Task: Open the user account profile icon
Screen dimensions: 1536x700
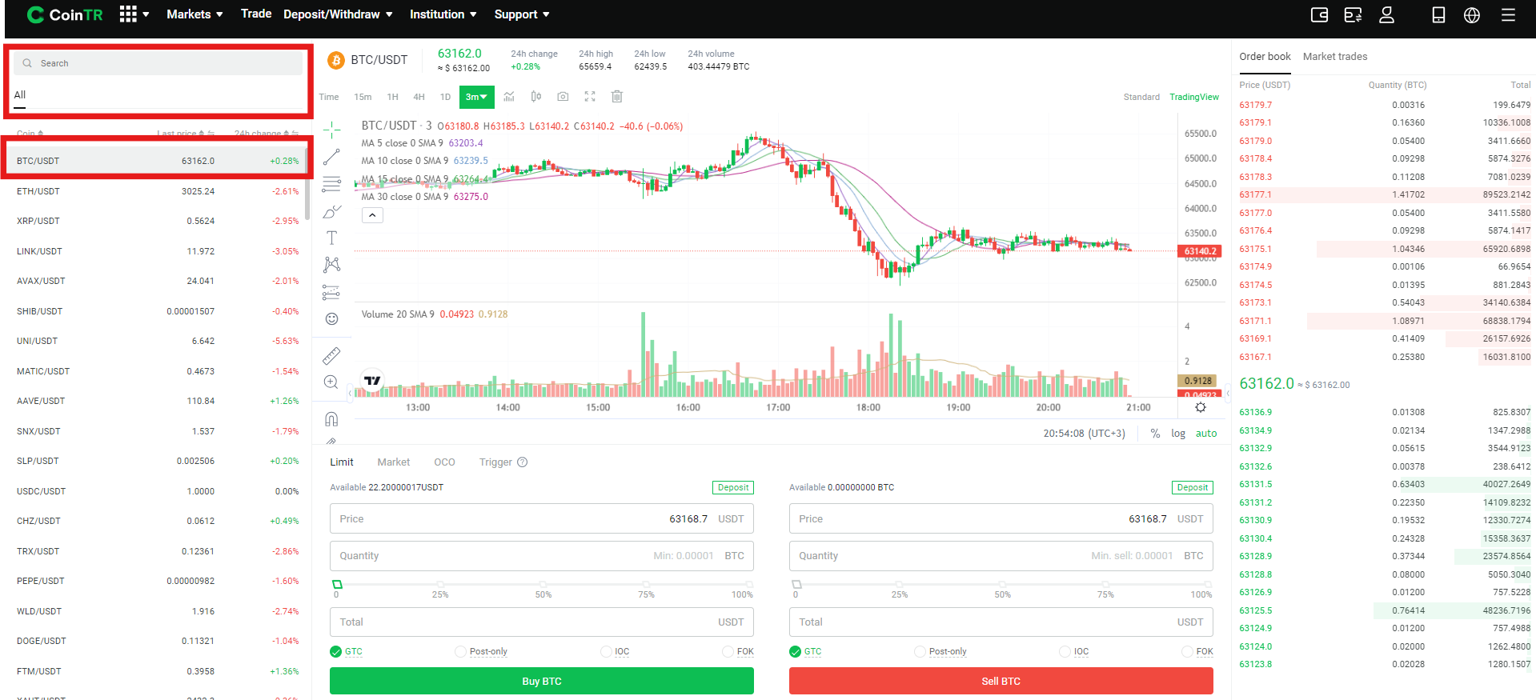Action: [x=1387, y=14]
